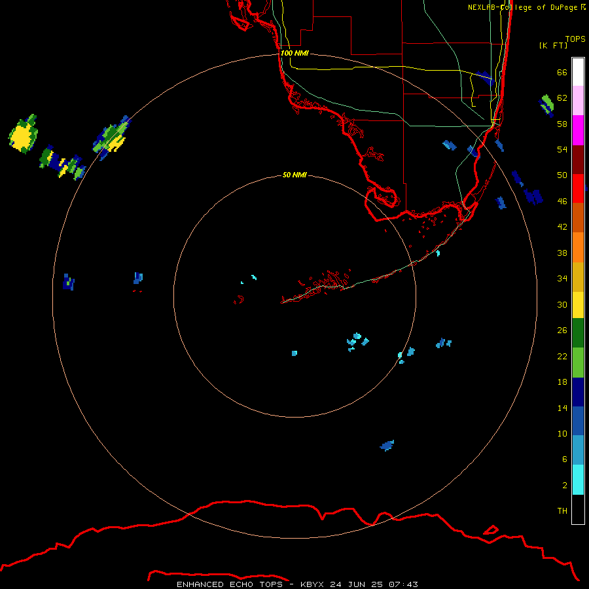Select the dark green legend swatch
This screenshot has height=589, width=589.
tap(578, 333)
